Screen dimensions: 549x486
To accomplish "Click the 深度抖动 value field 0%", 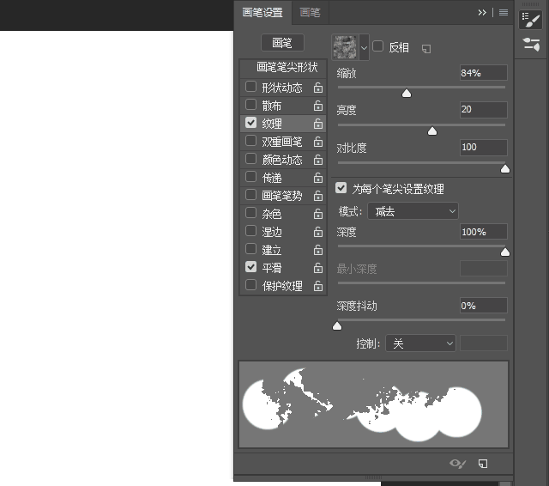I will 484,306.
